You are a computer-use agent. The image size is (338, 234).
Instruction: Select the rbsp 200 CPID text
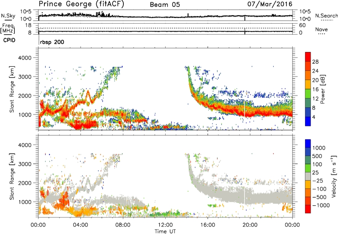52,42
